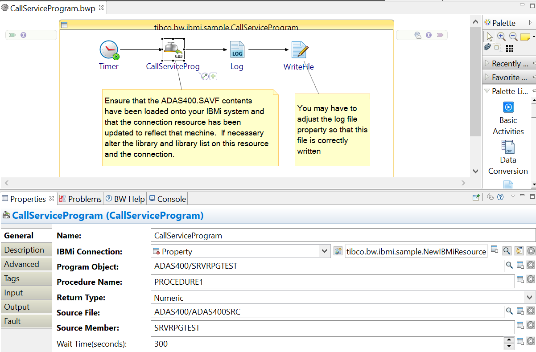
Task: Open the IBMi Connection type dropdown
Action: [x=325, y=251]
